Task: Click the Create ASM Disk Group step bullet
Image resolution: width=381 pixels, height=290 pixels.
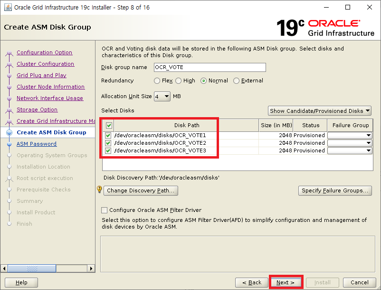Action: (9, 132)
